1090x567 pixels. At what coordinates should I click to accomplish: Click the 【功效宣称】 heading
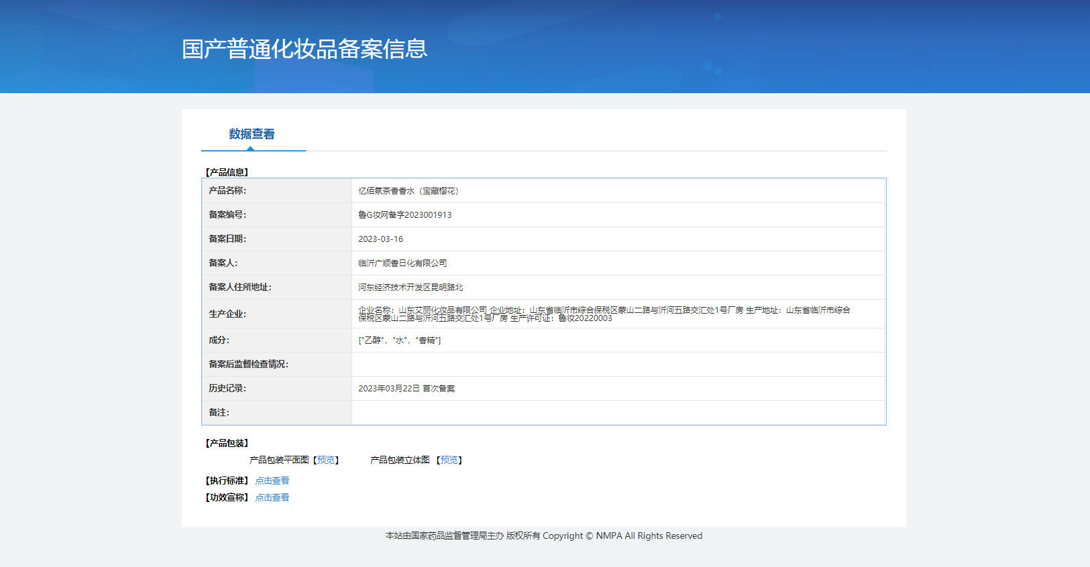coord(227,497)
